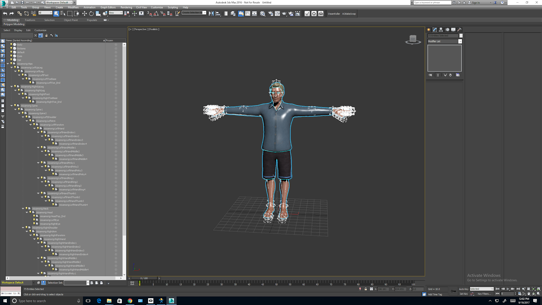Screen dimensions: 542x305
Task: Collapse the mixamorig:Hips tree node
Action: pyautogui.click(x=8, y=64)
